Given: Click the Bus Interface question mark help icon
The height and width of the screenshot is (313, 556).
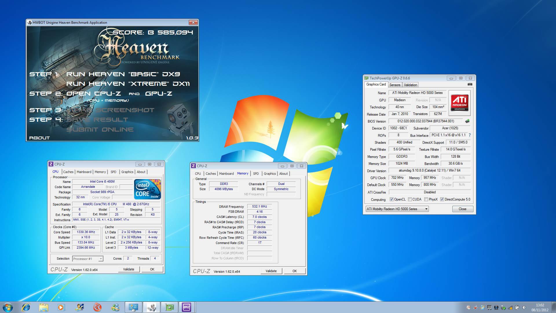Looking at the screenshot, I should [470, 135].
